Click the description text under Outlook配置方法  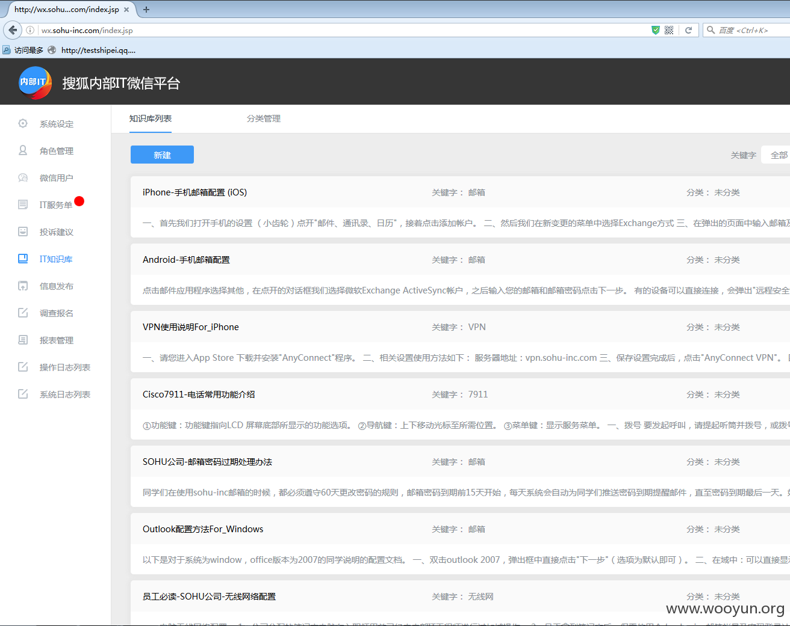tap(466, 560)
